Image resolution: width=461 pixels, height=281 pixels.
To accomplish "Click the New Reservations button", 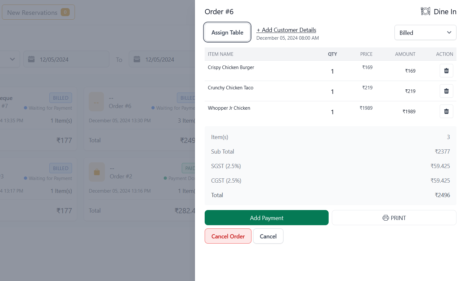I will click(x=38, y=12).
